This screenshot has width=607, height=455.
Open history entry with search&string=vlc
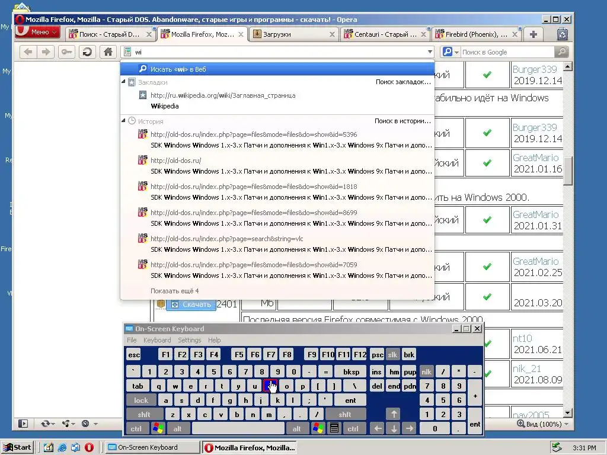(277, 244)
